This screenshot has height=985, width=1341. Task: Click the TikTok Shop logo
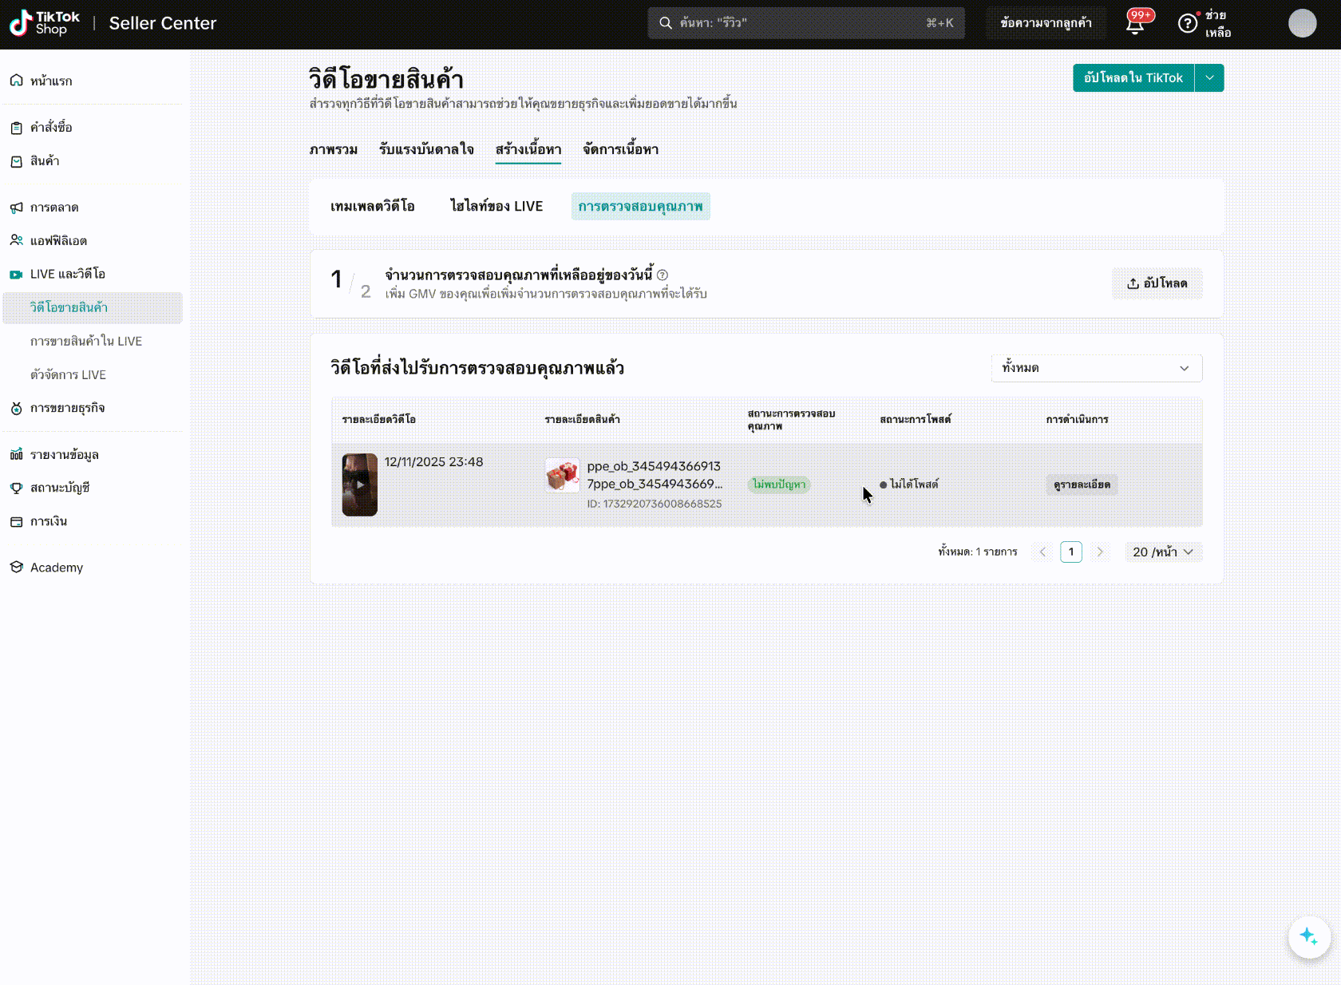[45, 23]
